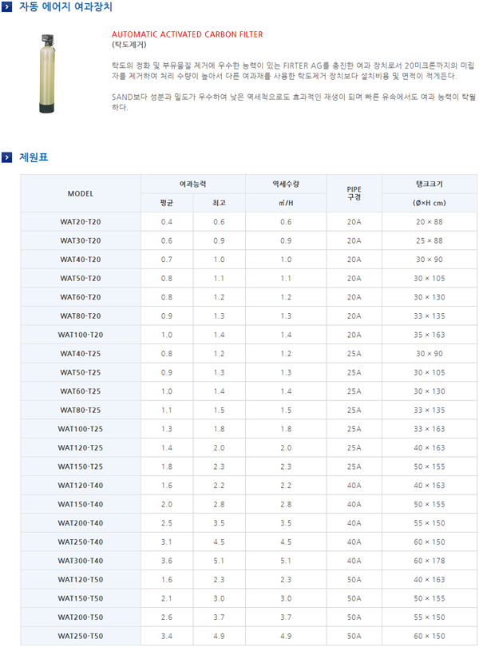
Task: Select the WAT20-T20 model row
Action: tap(80, 221)
